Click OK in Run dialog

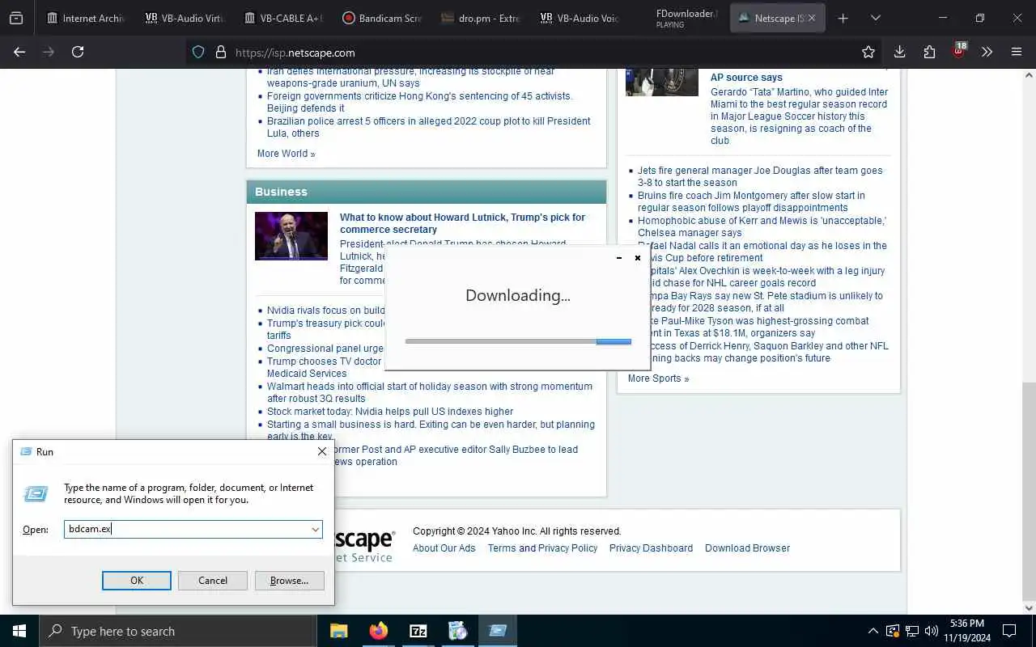[x=137, y=580]
